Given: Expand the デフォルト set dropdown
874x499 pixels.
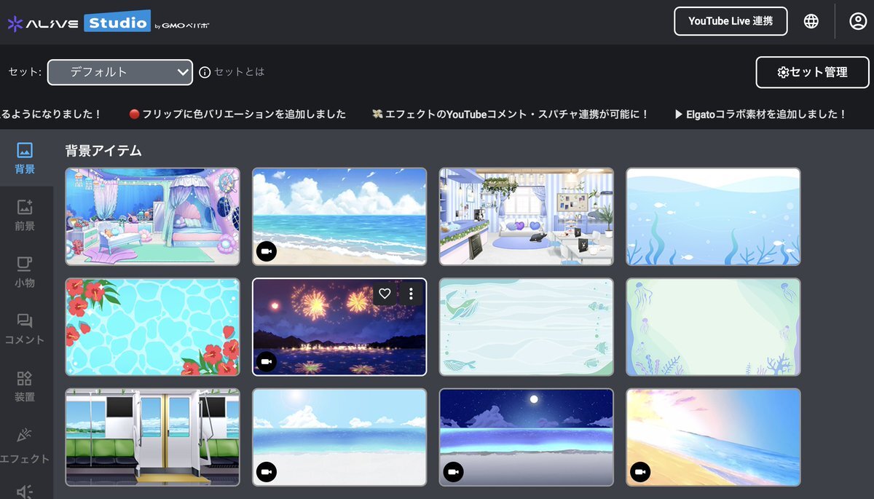Looking at the screenshot, I should click(x=120, y=72).
